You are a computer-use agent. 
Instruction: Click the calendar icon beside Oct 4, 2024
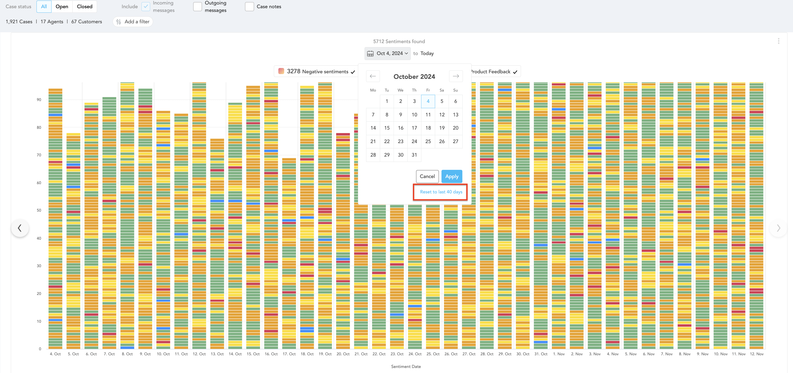(370, 54)
